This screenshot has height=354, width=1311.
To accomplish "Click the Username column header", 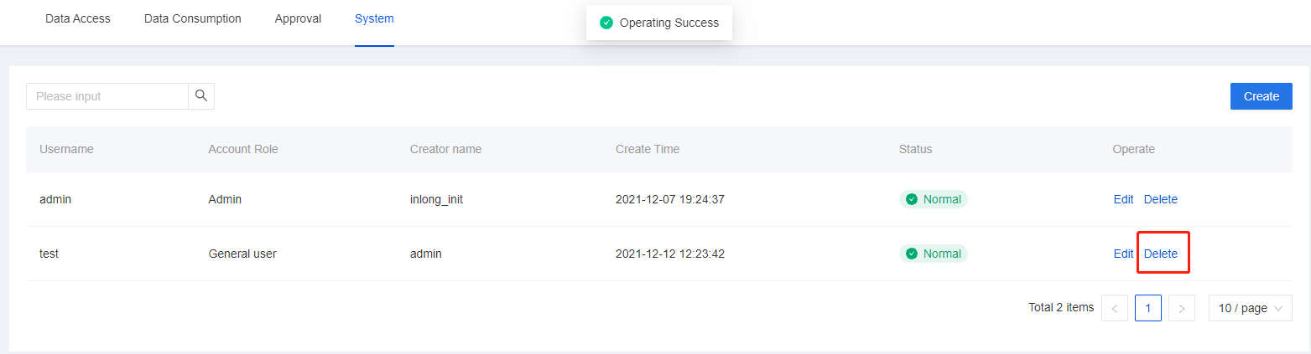I will click(x=66, y=149).
